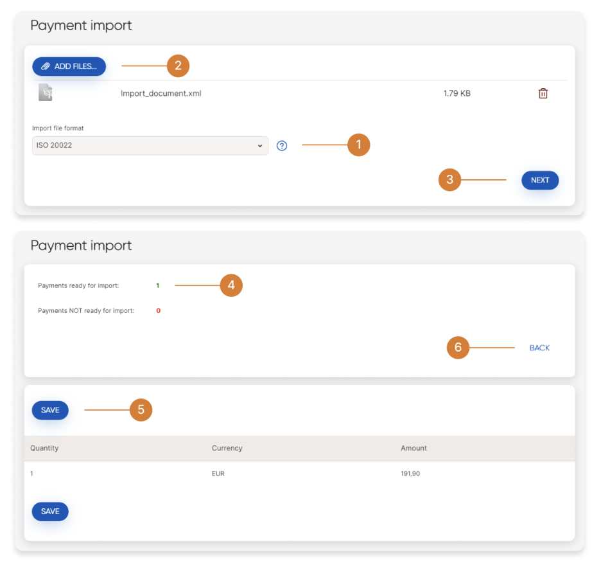Click orange callout marker number 5
The height and width of the screenshot is (563, 592).
pos(141,410)
